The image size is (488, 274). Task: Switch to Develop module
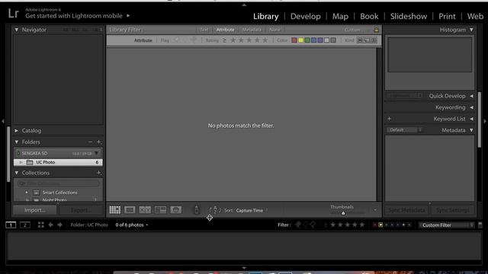point(305,16)
